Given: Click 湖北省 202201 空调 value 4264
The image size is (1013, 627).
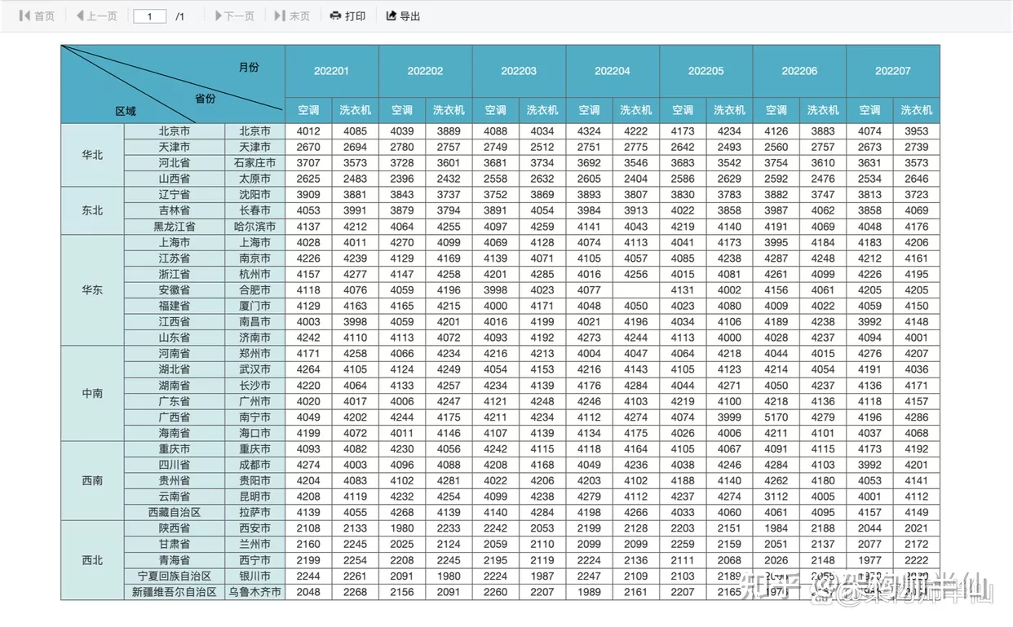Looking at the screenshot, I should (x=308, y=369).
